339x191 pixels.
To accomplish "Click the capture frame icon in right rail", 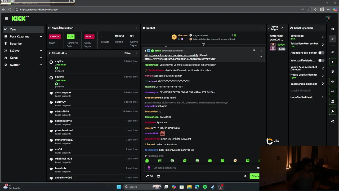I will [x=333, y=52].
